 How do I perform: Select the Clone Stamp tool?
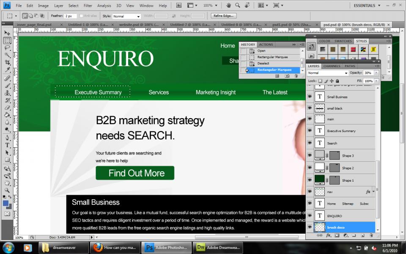(x=7, y=93)
